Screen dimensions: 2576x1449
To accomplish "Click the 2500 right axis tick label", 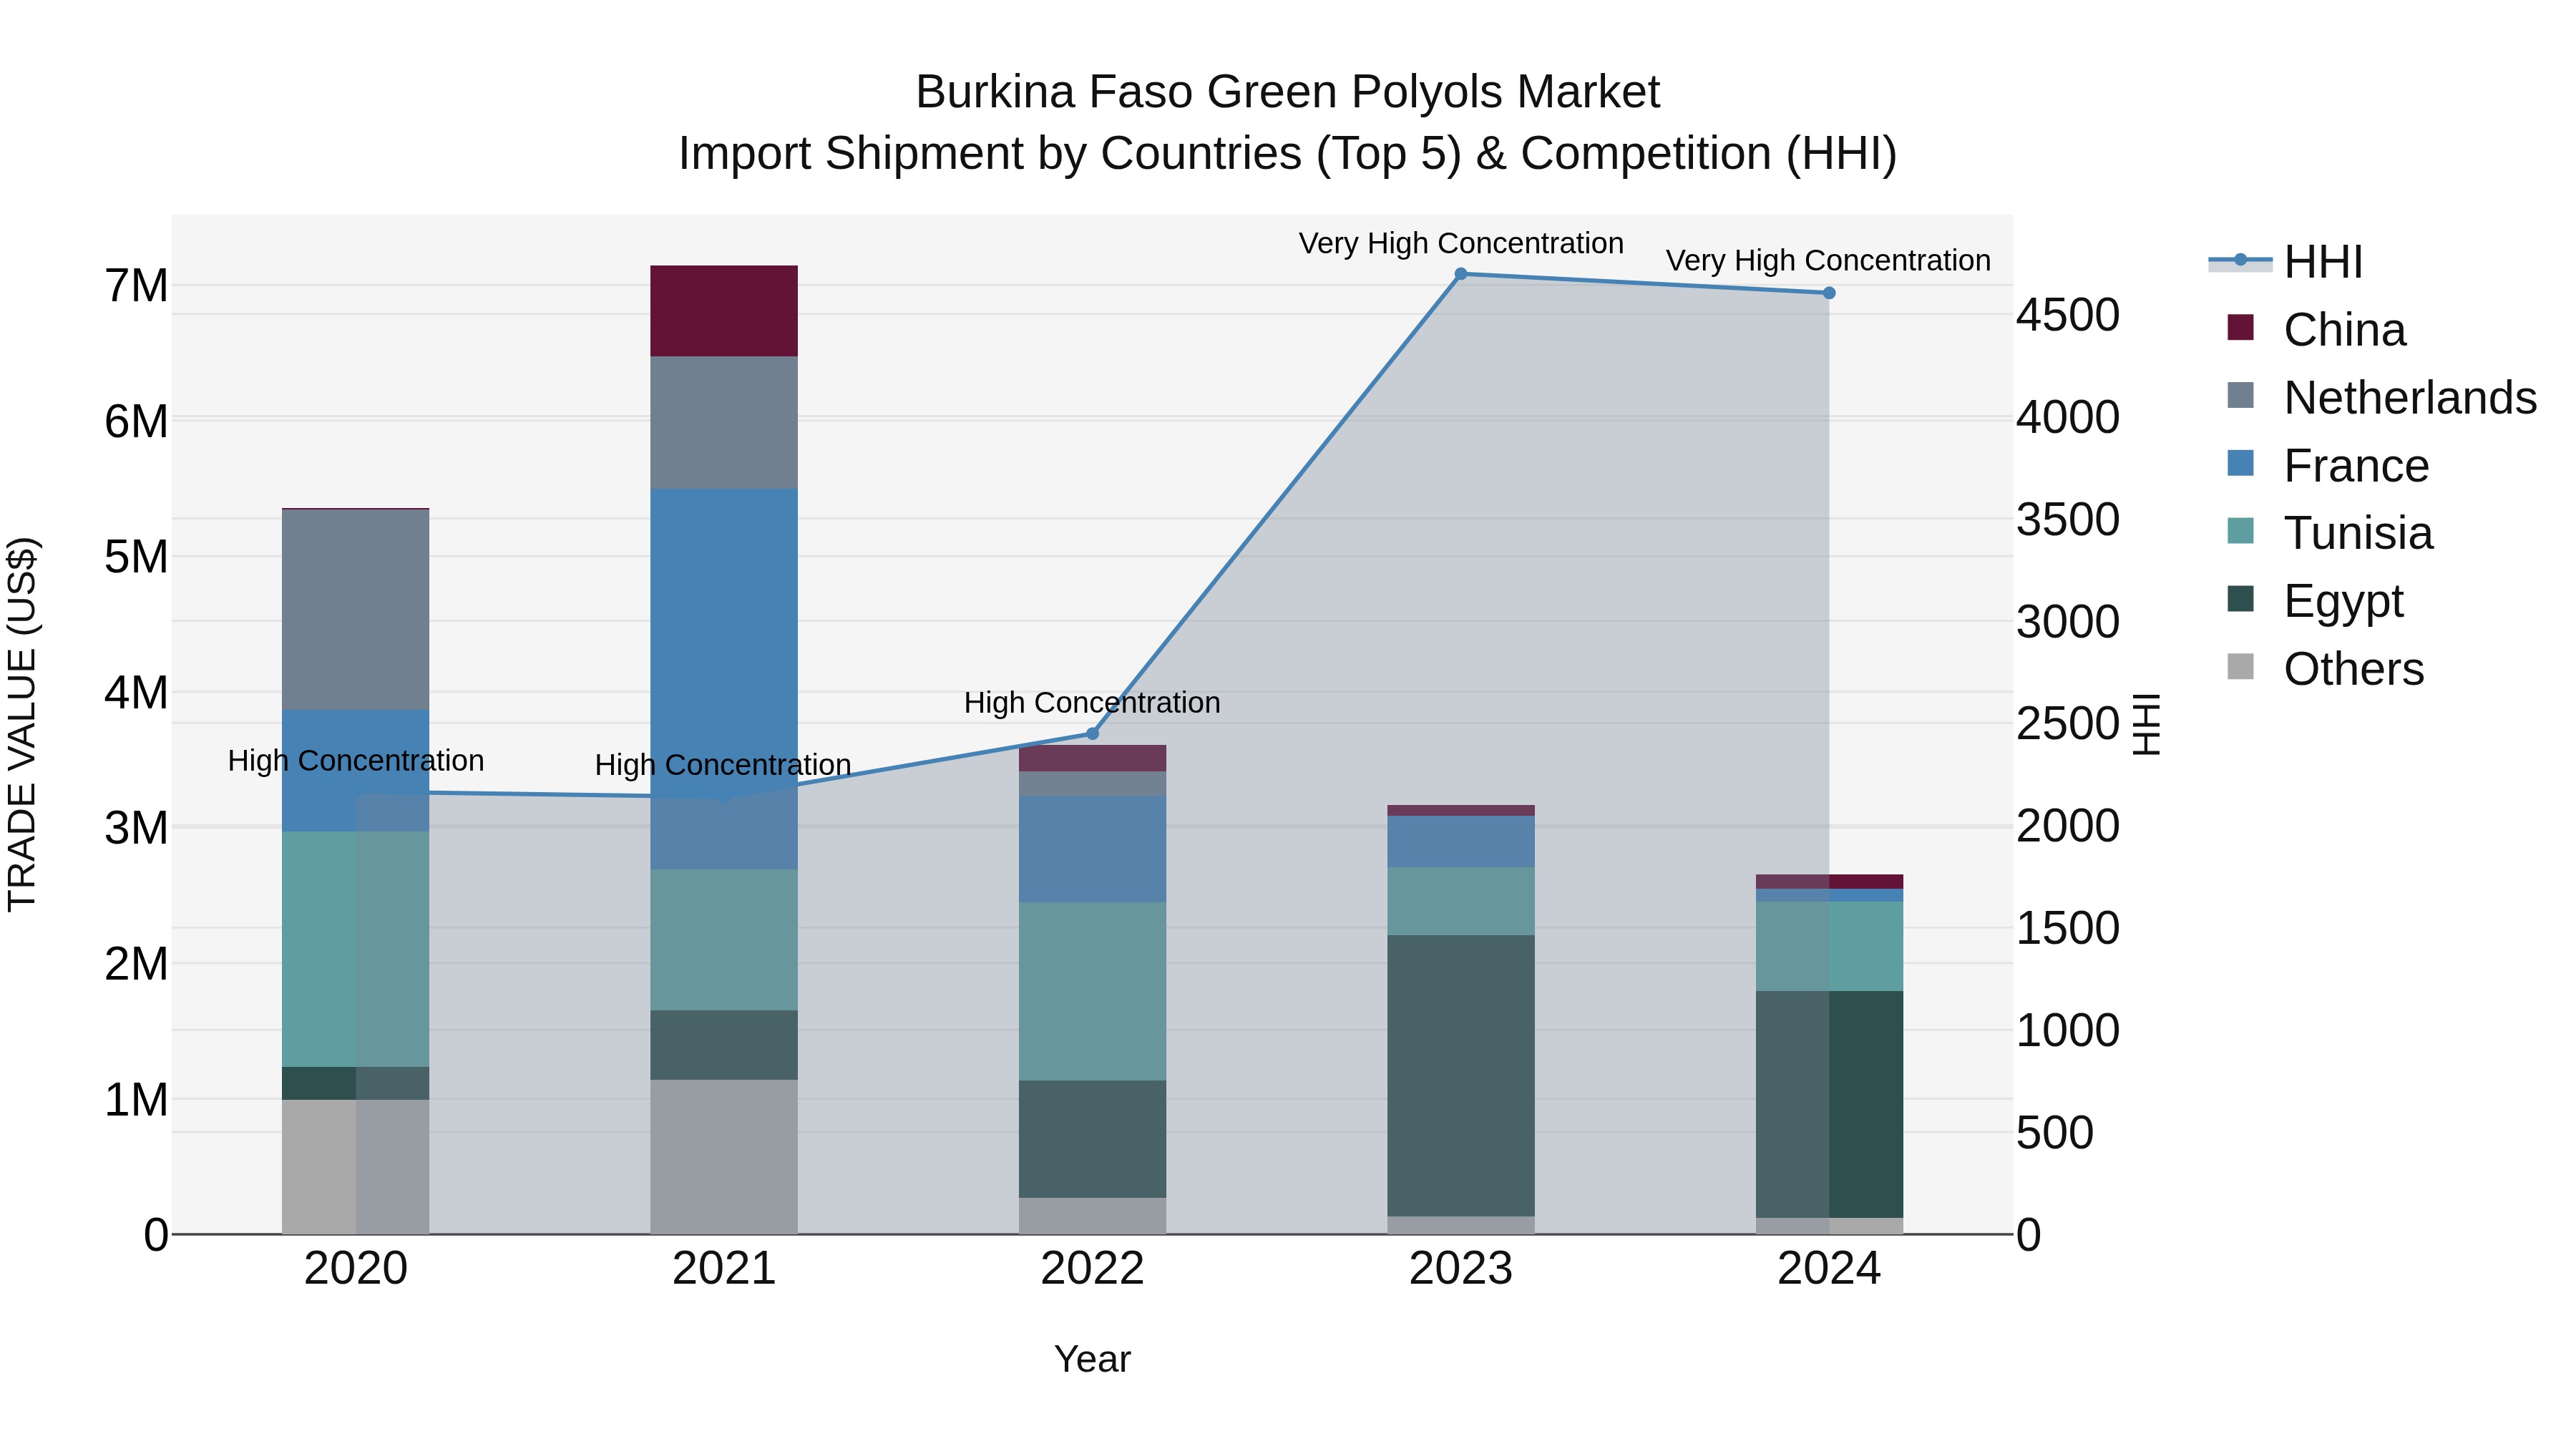I will pos(2067,724).
